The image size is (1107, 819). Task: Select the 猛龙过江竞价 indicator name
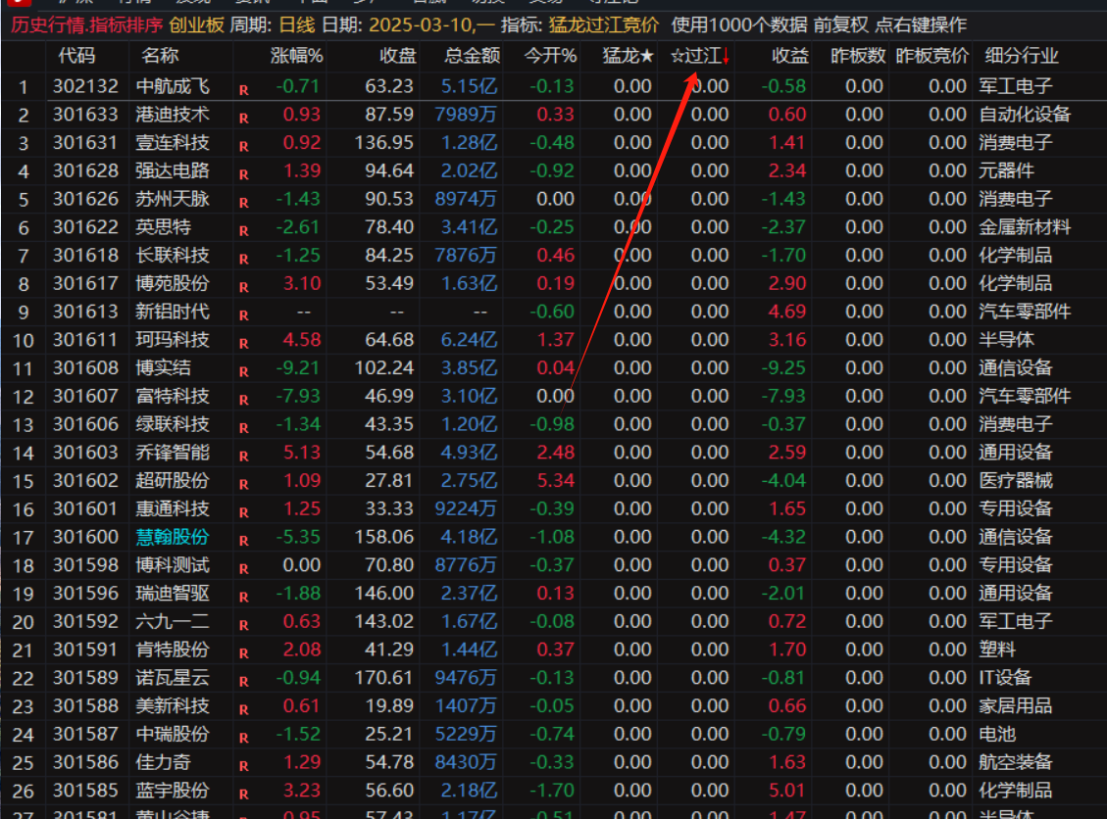[603, 25]
